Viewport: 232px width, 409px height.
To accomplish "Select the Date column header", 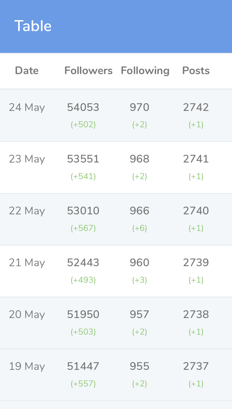I will pyautogui.click(x=27, y=70).
